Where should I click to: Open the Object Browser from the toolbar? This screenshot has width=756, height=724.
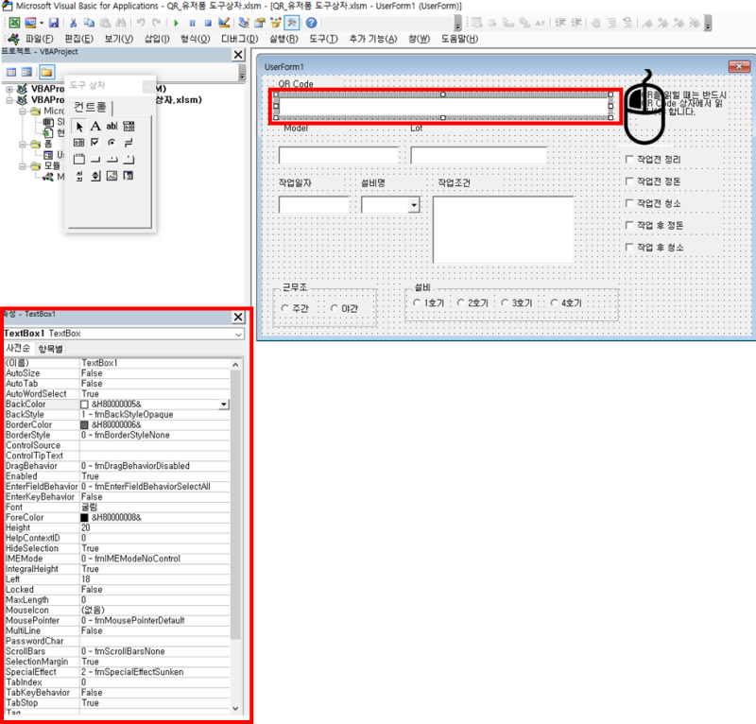click(276, 24)
